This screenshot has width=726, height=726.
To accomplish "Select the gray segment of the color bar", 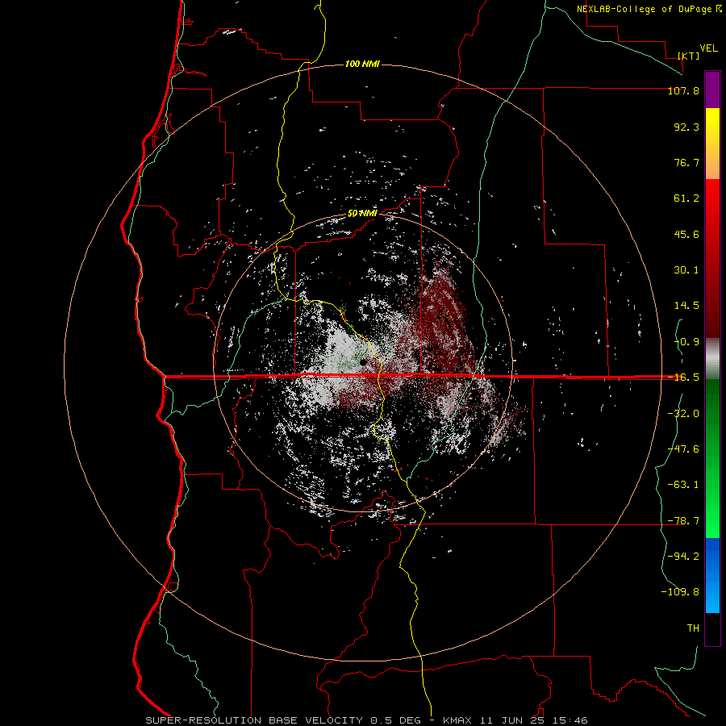I will 712,358.
